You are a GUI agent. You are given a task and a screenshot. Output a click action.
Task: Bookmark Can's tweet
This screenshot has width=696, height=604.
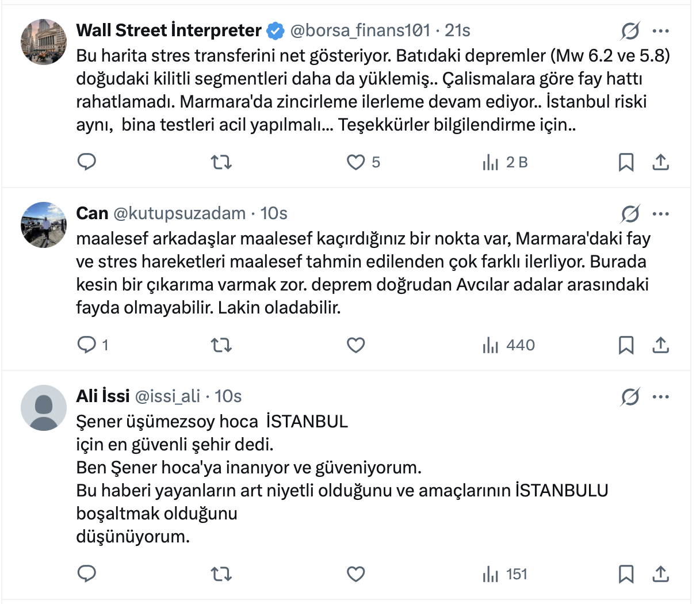click(626, 345)
